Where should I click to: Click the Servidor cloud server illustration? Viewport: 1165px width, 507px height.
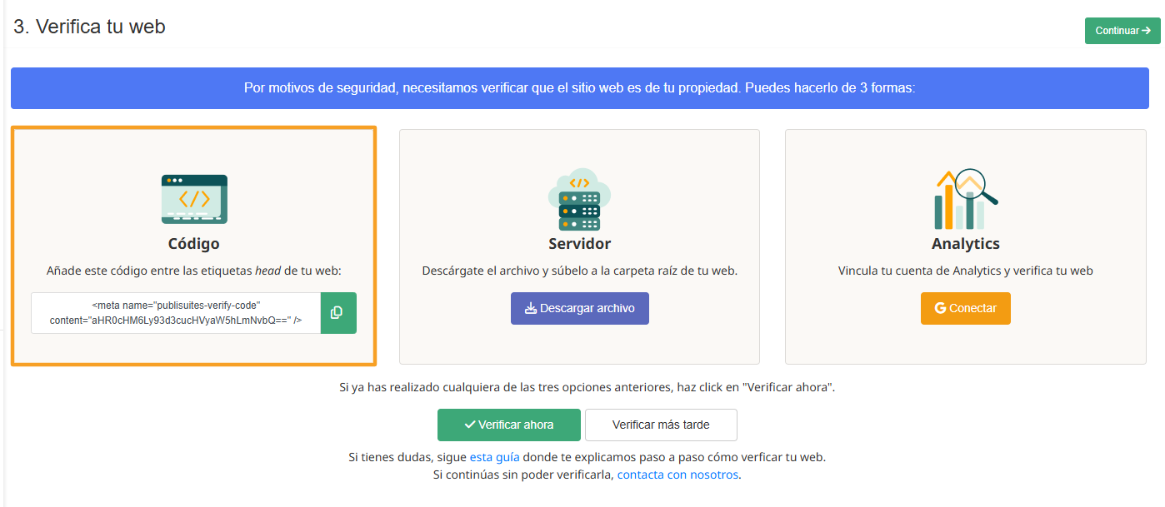pyautogui.click(x=579, y=200)
